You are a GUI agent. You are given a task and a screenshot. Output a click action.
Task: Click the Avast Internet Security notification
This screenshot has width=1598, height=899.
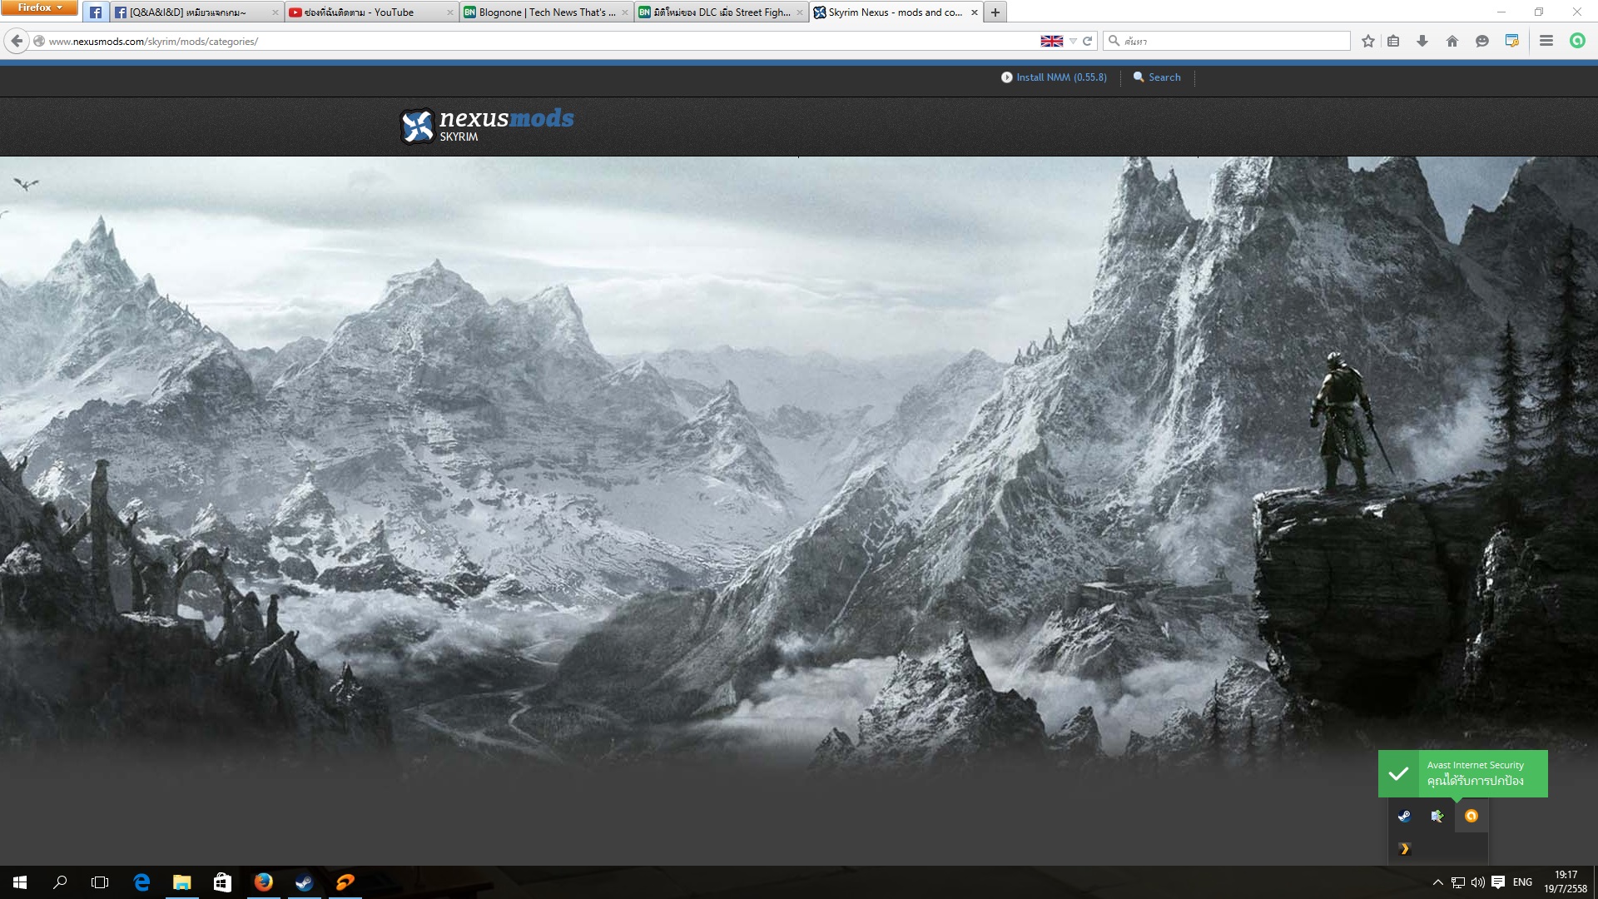coord(1463,773)
